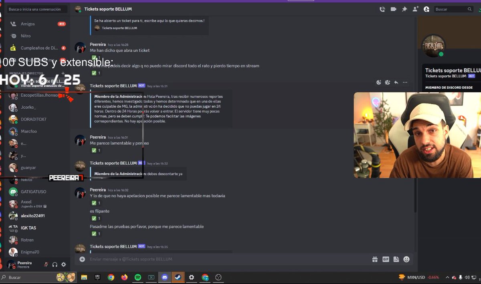This screenshot has height=284, width=481.
Task: Open the volume icon in the system tray
Action: tap(468, 277)
